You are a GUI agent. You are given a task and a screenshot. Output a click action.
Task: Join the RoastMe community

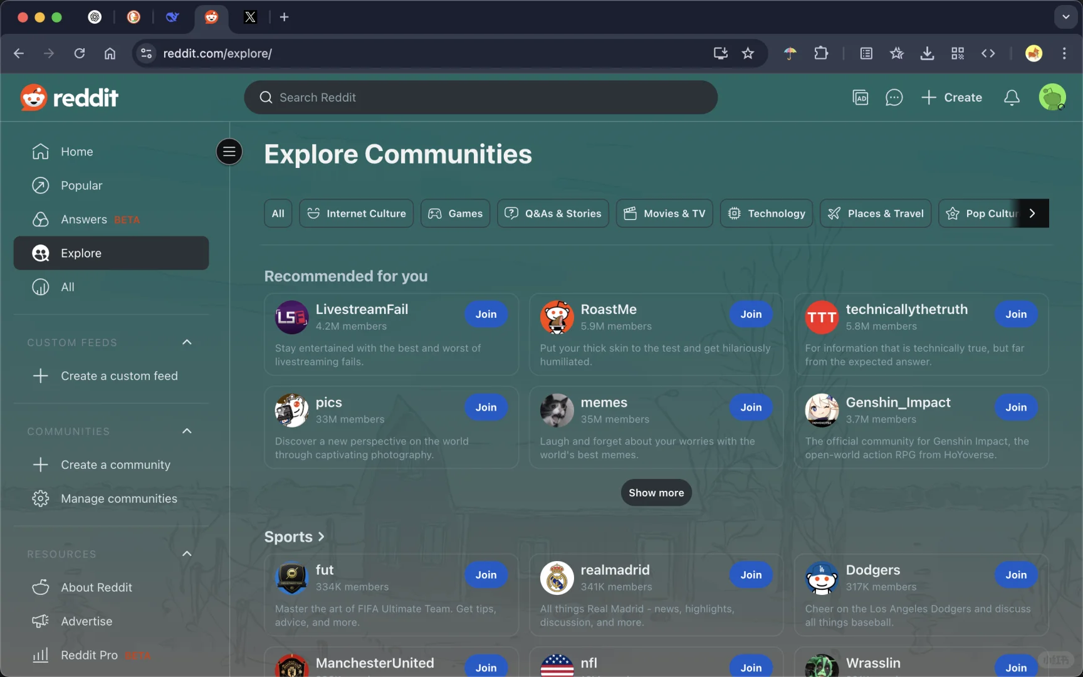[x=751, y=314]
